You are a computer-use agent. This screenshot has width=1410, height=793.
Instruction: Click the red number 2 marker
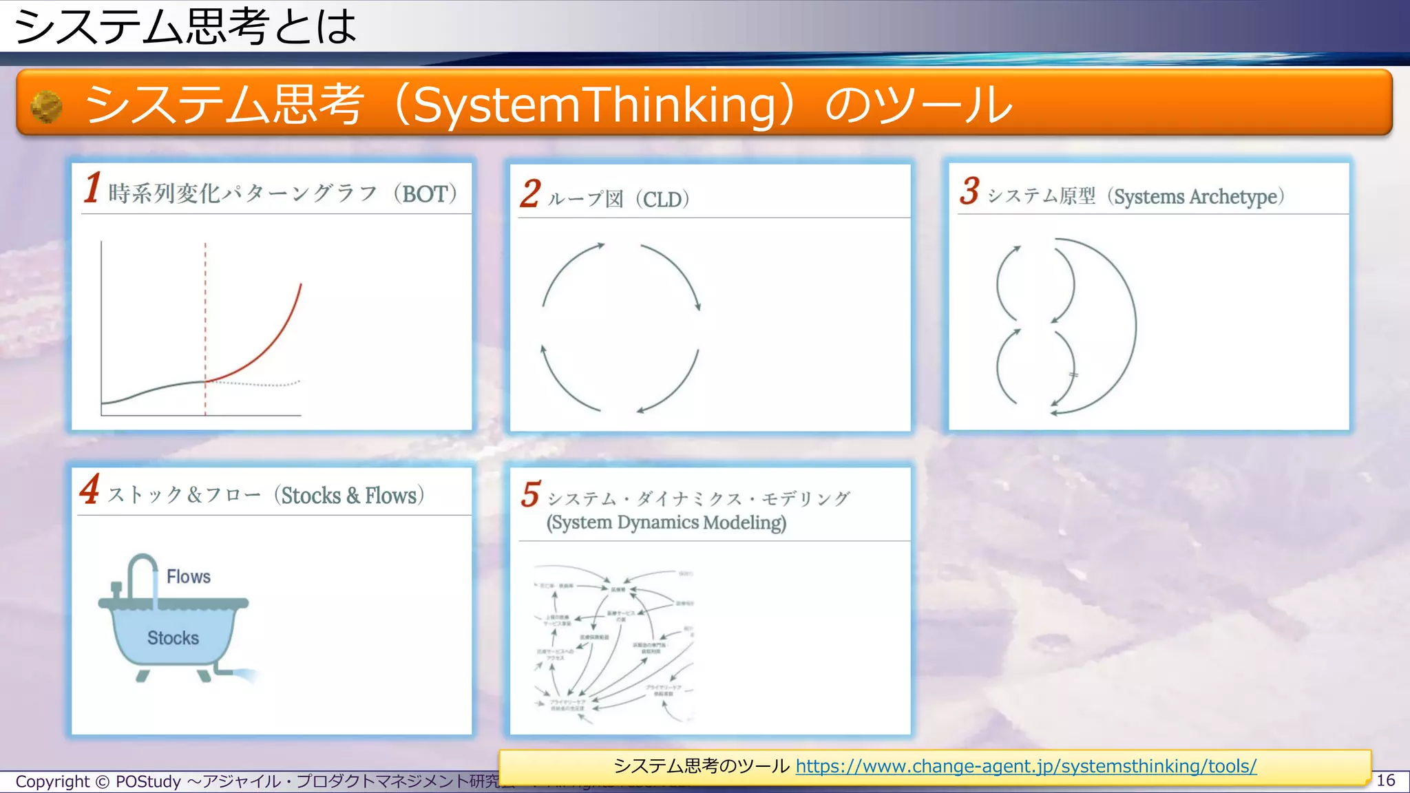coord(530,193)
